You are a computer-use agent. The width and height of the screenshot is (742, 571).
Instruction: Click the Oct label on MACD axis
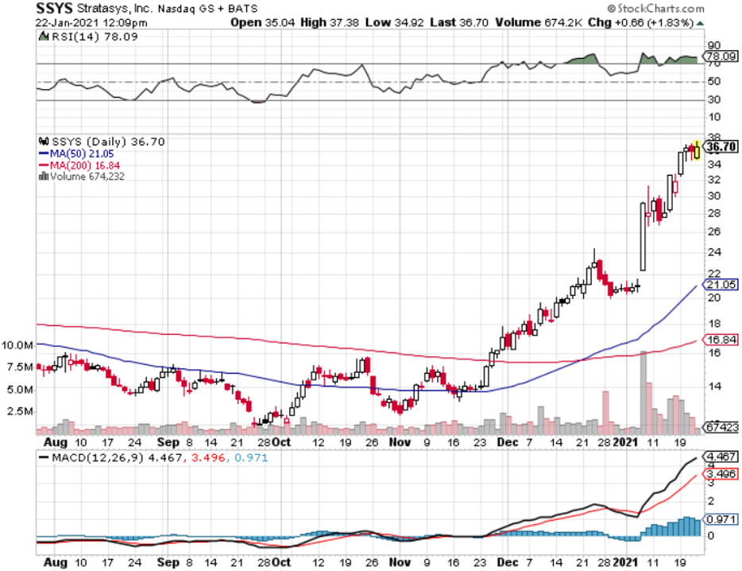(281, 562)
